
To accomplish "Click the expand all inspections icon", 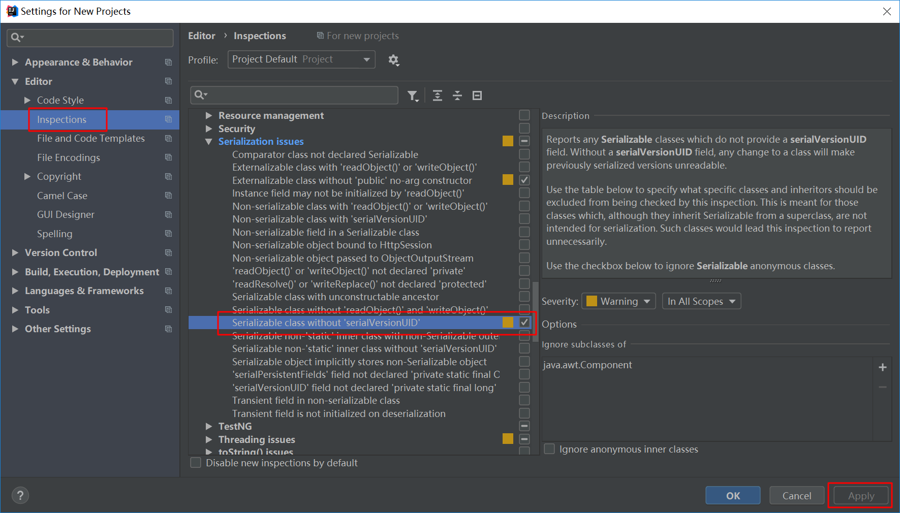I will tap(438, 95).
